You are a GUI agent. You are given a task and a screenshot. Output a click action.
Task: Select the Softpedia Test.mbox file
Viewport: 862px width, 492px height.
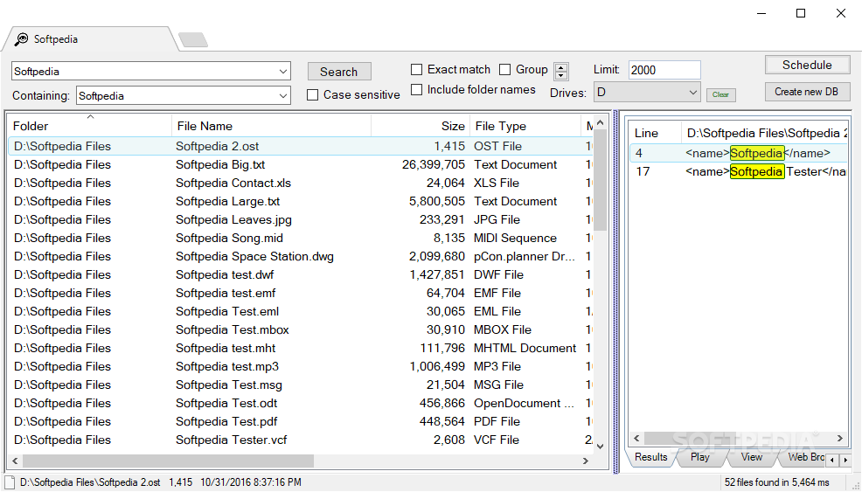coord(232,329)
